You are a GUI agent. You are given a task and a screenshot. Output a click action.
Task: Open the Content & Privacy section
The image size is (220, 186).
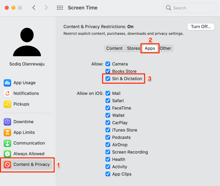pyautogui.click(x=31, y=165)
